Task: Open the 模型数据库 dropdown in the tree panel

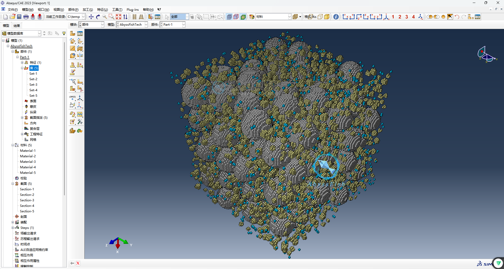Action: click(39, 33)
